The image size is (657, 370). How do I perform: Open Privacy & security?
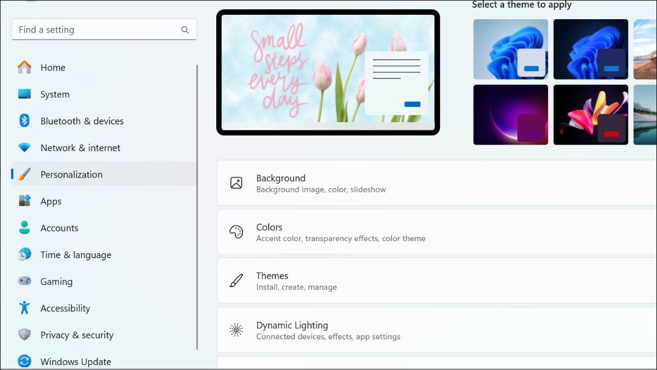click(104, 335)
